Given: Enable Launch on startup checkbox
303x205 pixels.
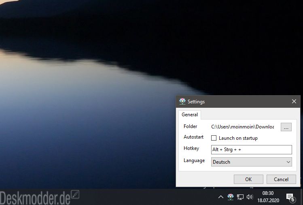Looking at the screenshot, I should [x=214, y=138].
